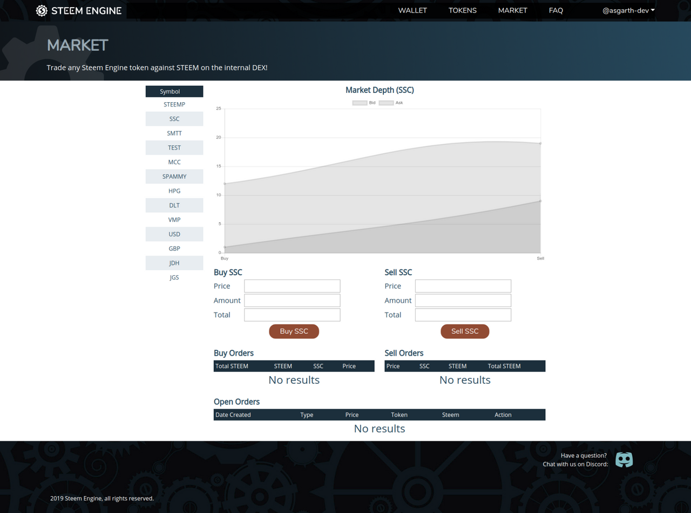Image resolution: width=691 pixels, height=513 pixels.
Task: Click the Price header in Buy Orders
Action: pyautogui.click(x=349, y=366)
